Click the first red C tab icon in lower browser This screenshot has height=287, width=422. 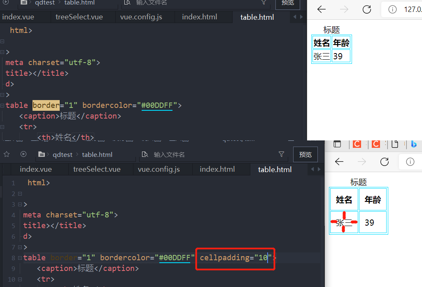357,144
